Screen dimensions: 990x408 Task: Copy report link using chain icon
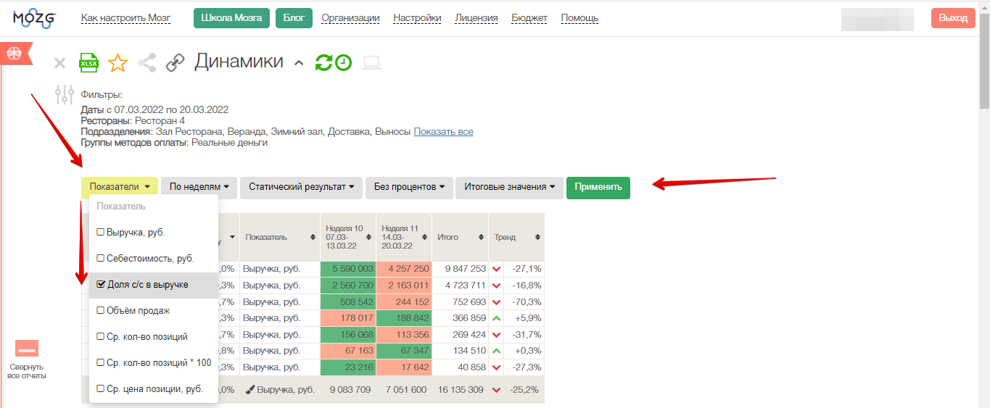(175, 63)
